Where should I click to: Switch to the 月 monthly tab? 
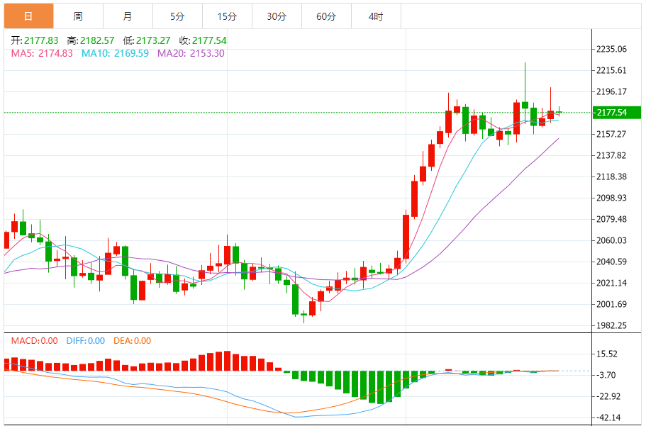[128, 16]
